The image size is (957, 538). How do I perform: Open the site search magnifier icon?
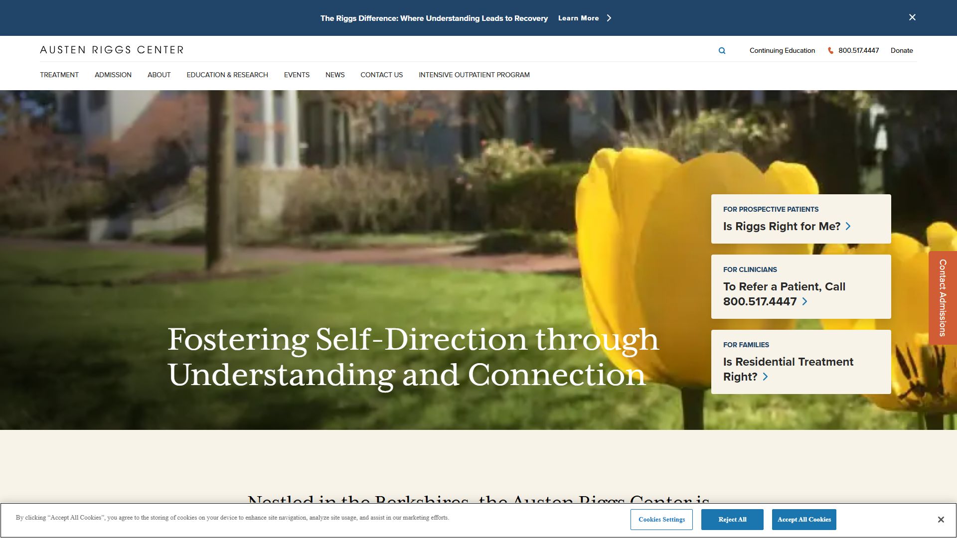[722, 51]
